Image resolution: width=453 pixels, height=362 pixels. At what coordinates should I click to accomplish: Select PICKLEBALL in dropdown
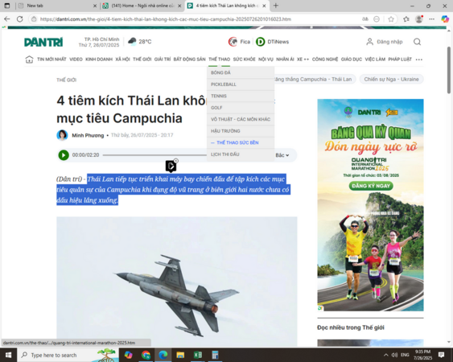pyautogui.click(x=241, y=84)
